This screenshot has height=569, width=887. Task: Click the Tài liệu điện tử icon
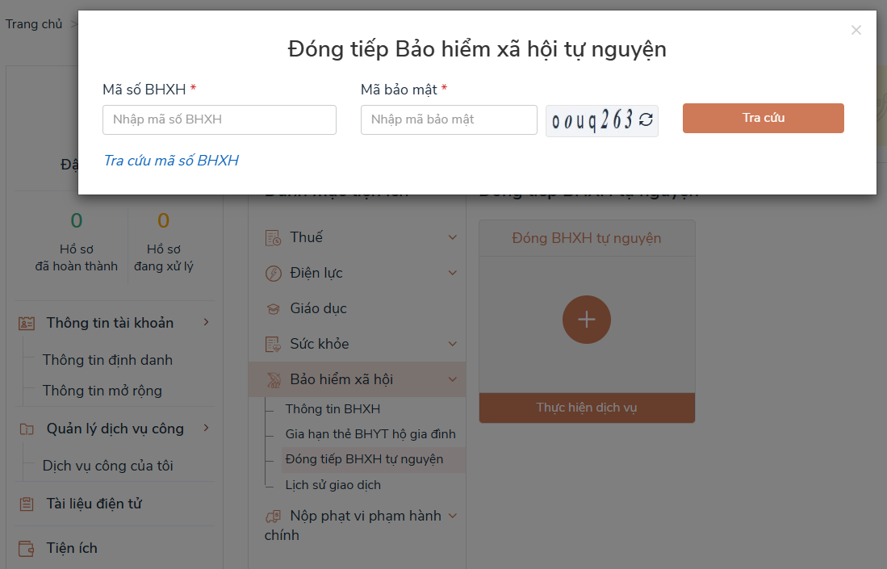tap(27, 504)
